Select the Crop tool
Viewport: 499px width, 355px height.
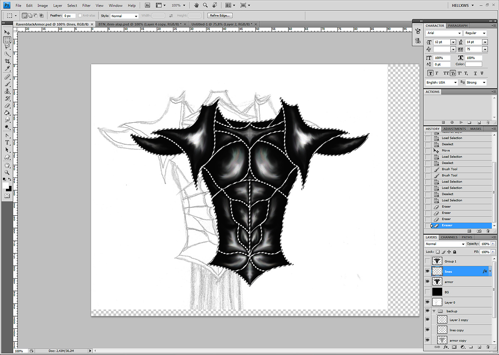coord(7,61)
